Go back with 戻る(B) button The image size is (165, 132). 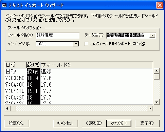[x=94, y=123]
